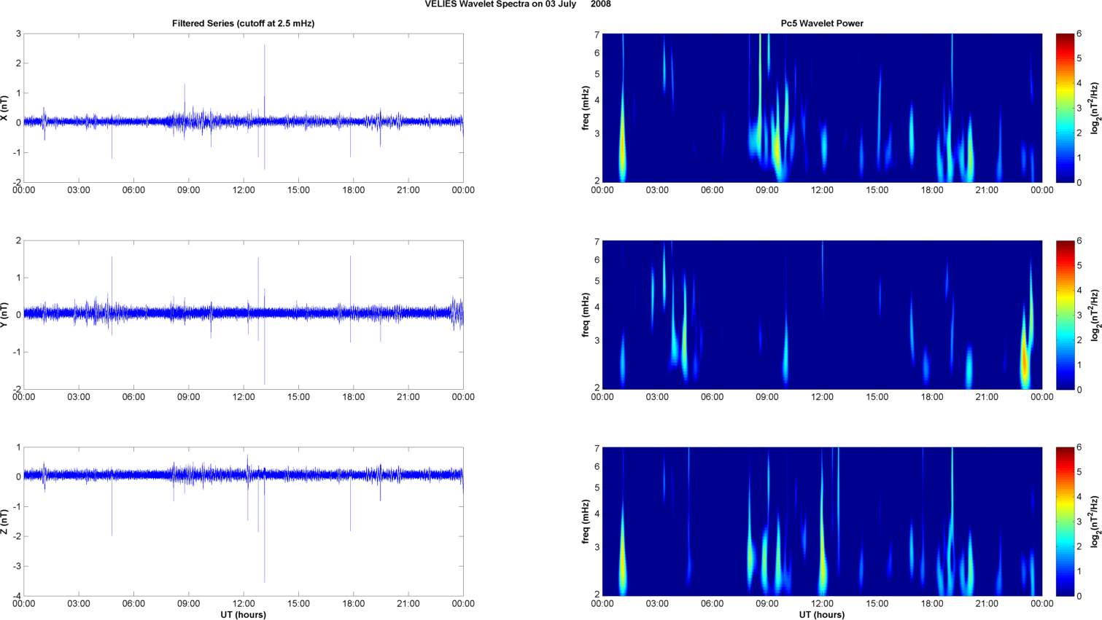Select the X component filtered series plot
1102x620 pixels.
coord(244,108)
